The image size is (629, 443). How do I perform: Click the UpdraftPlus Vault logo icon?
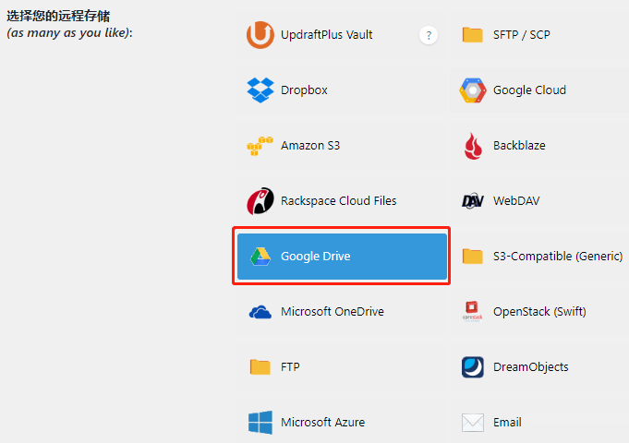coord(260,35)
